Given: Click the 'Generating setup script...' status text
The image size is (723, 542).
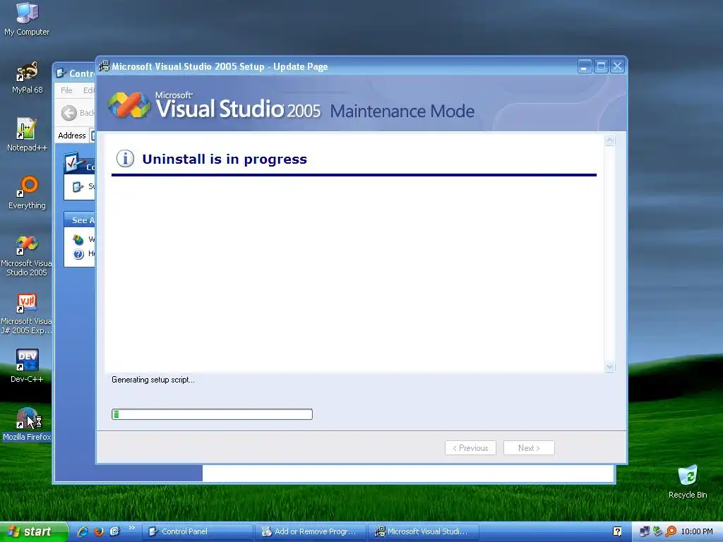Looking at the screenshot, I should coord(153,380).
